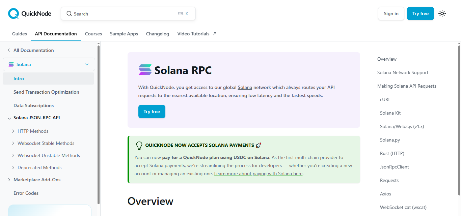Click the Solana logo in sidebar

11,64
